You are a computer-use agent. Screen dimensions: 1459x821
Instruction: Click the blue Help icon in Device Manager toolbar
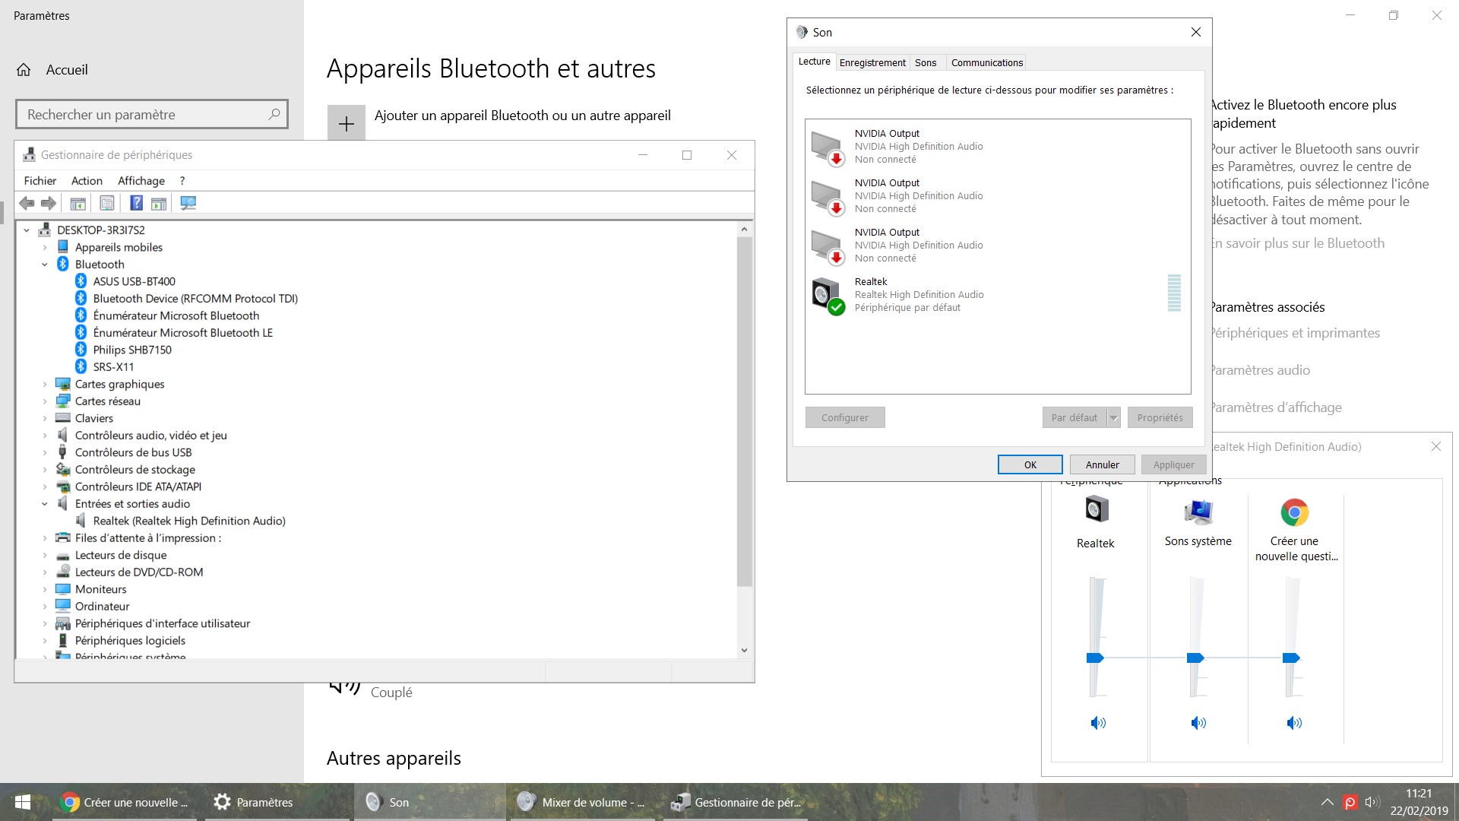coord(136,203)
